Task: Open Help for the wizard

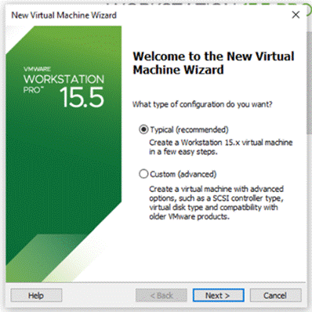Action: pyautogui.click(x=36, y=296)
